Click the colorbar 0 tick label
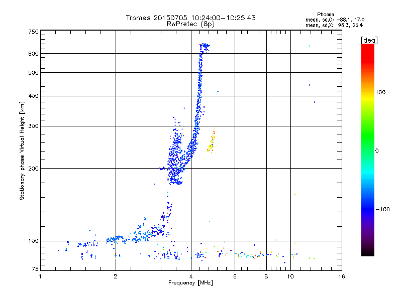This screenshot has width=402, height=301. tap(377, 151)
